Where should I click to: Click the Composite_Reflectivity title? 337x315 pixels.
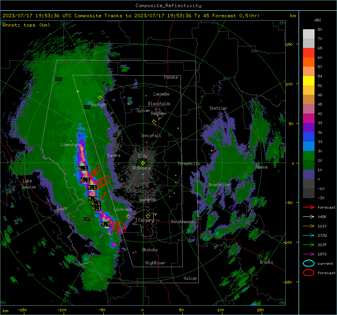pos(168,6)
